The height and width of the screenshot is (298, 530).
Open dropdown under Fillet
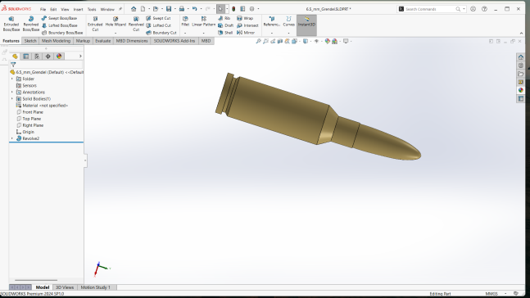[185, 33]
